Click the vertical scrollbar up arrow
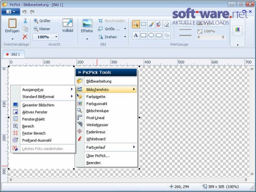The width and height of the screenshot is (256, 192). [x=252, y=69]
